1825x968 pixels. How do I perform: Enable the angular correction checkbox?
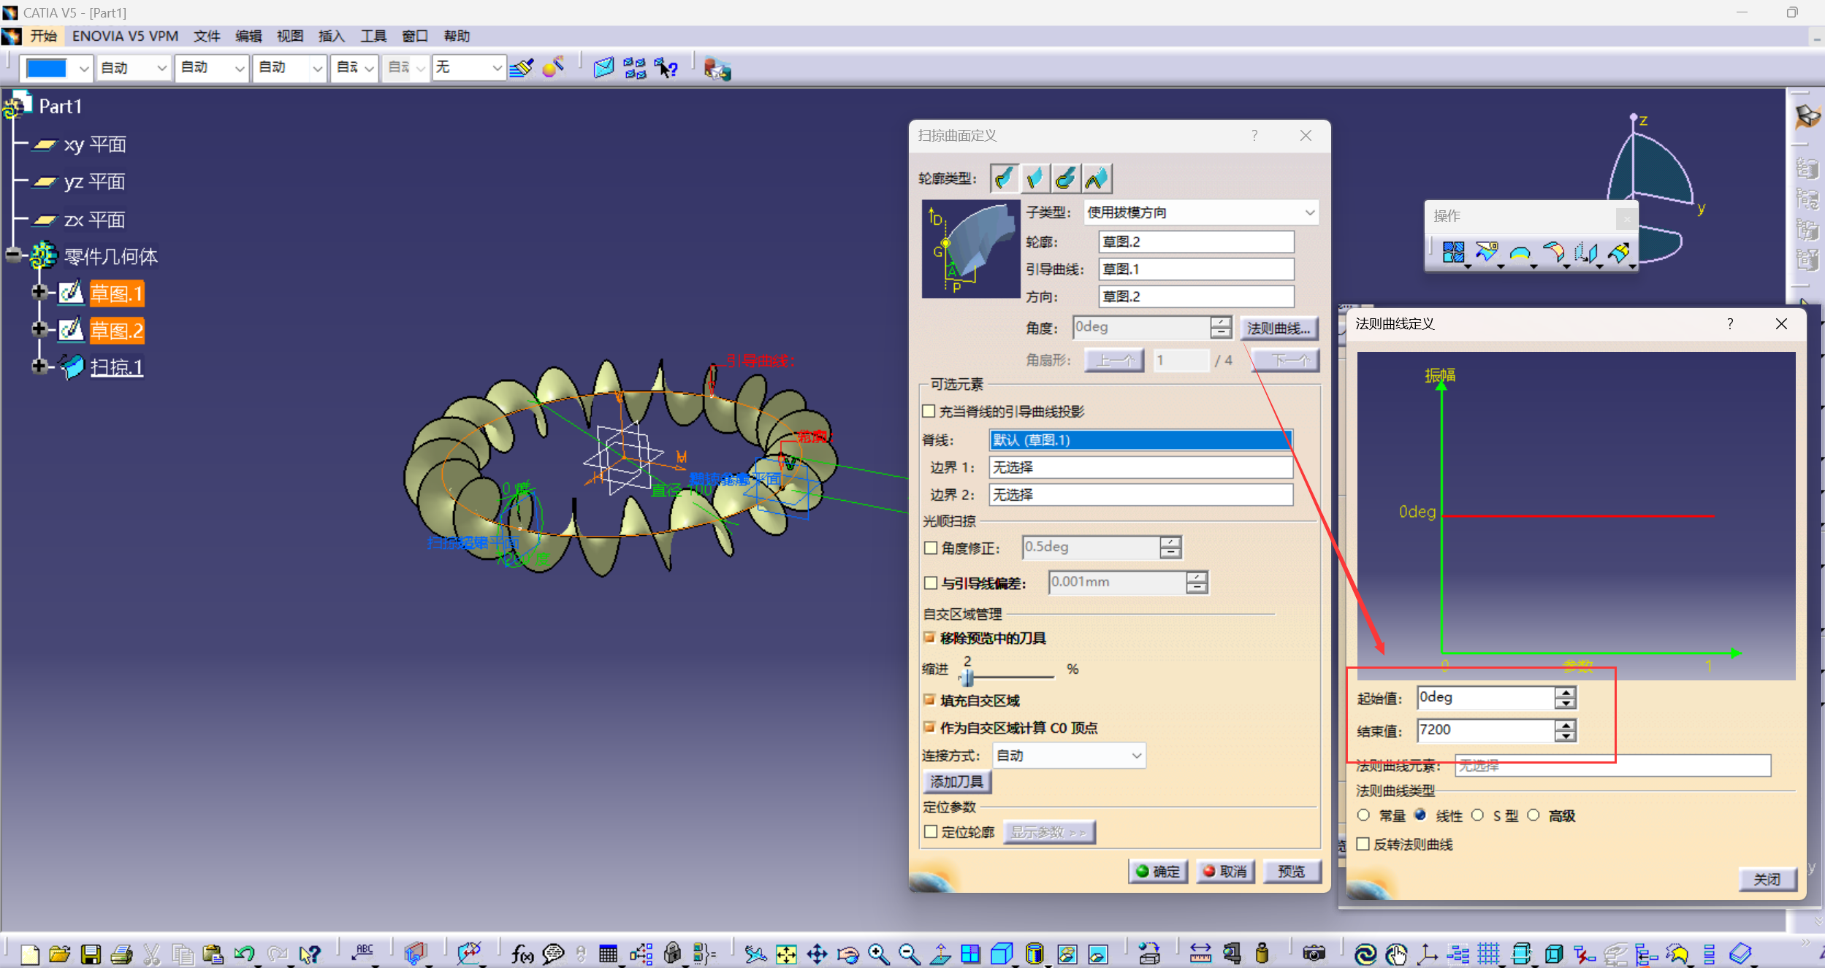931,548
